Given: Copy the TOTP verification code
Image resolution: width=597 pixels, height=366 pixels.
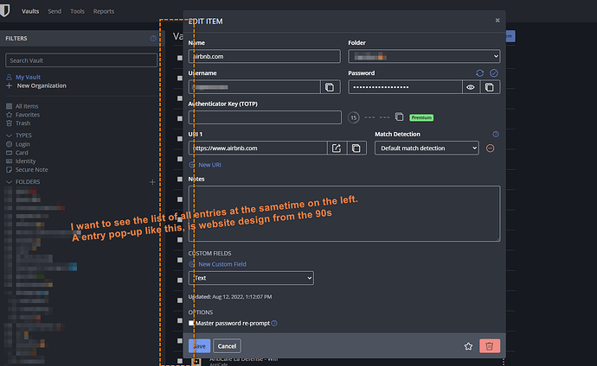Looking at the screenshot, I should [x=399, y=117].
